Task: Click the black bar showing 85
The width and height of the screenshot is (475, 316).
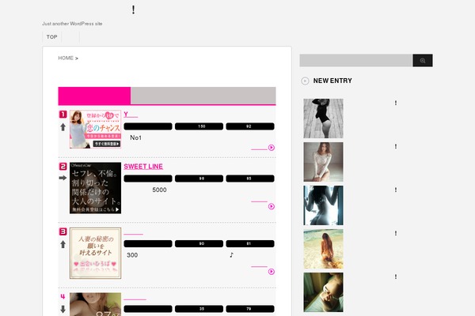Action: tap(250, 179)
